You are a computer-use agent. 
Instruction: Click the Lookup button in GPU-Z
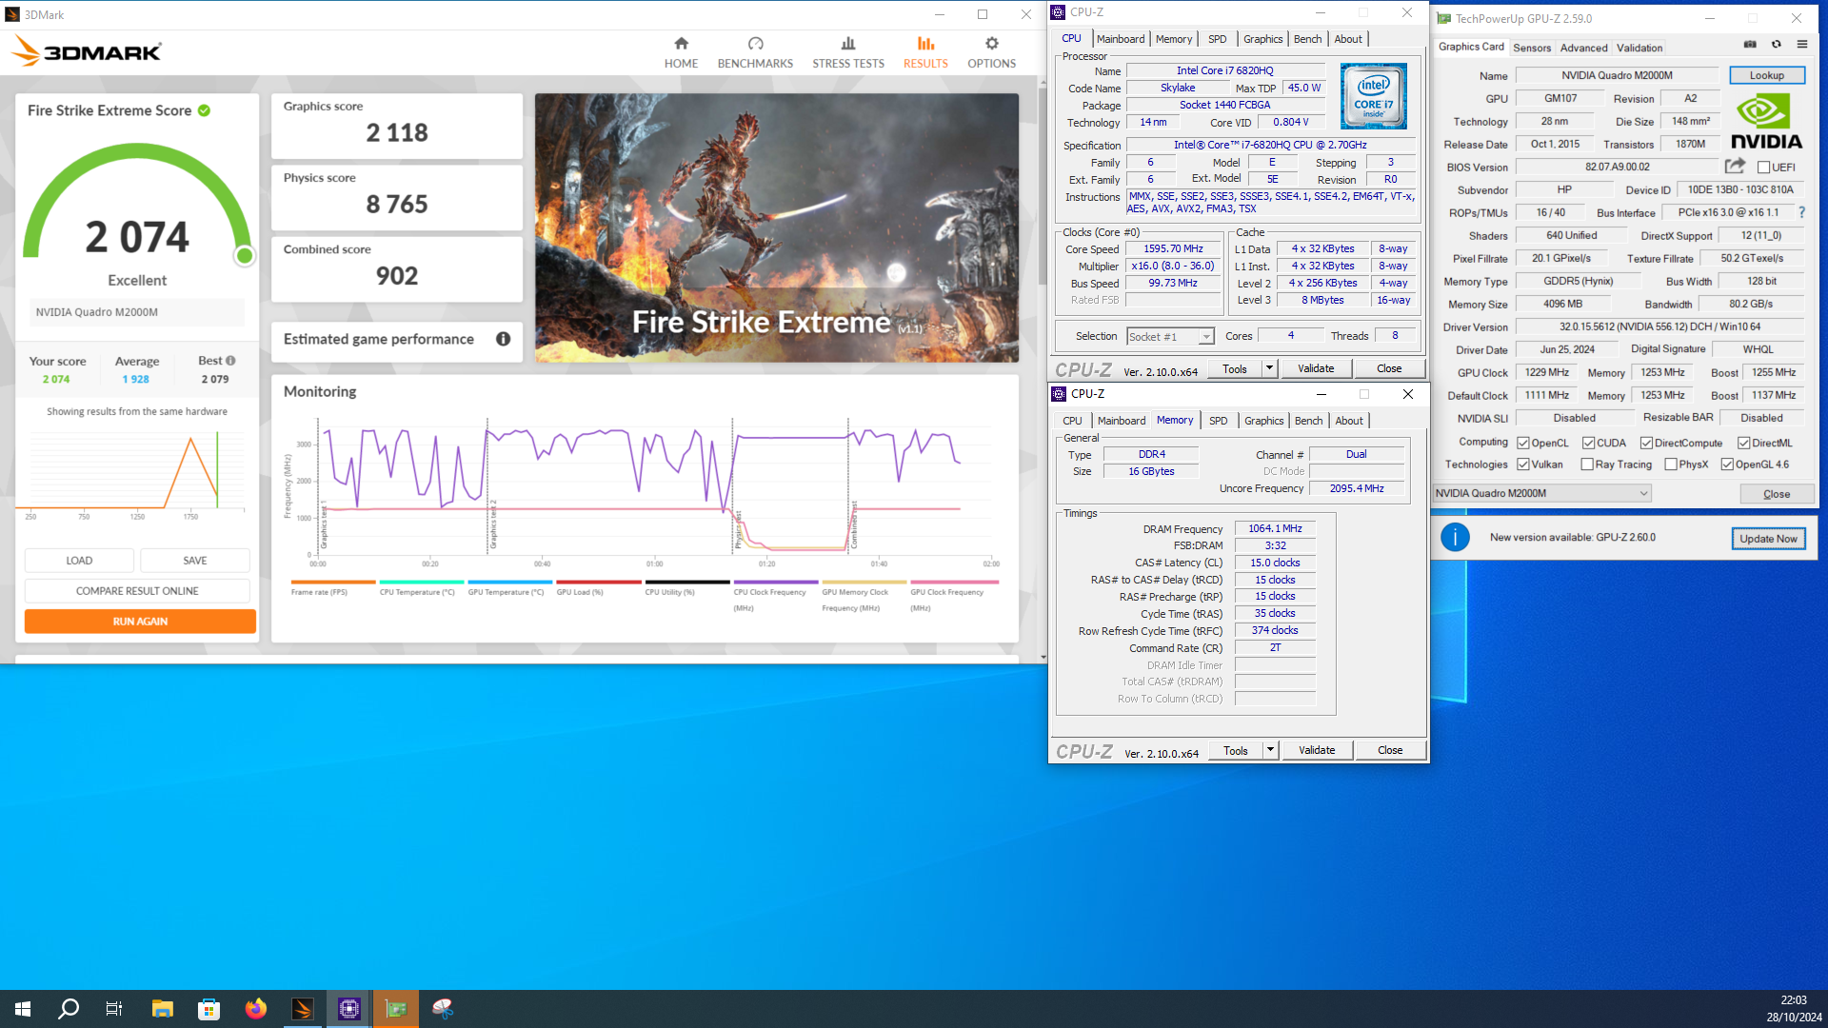tap(1766, 75)
